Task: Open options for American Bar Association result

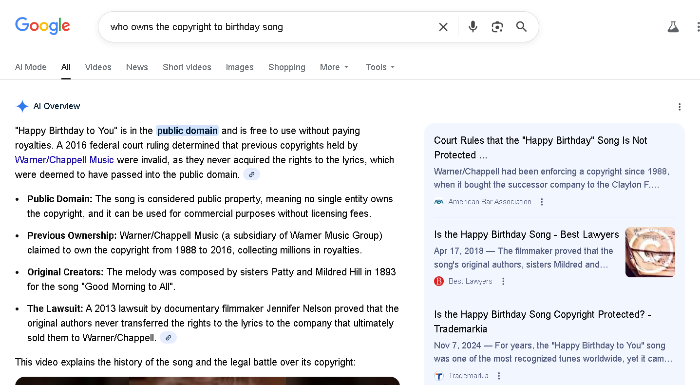Action: click(542, 202)
